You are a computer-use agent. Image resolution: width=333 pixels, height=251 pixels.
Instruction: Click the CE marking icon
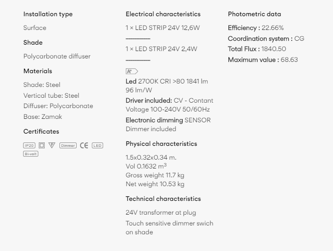point(84,145)
